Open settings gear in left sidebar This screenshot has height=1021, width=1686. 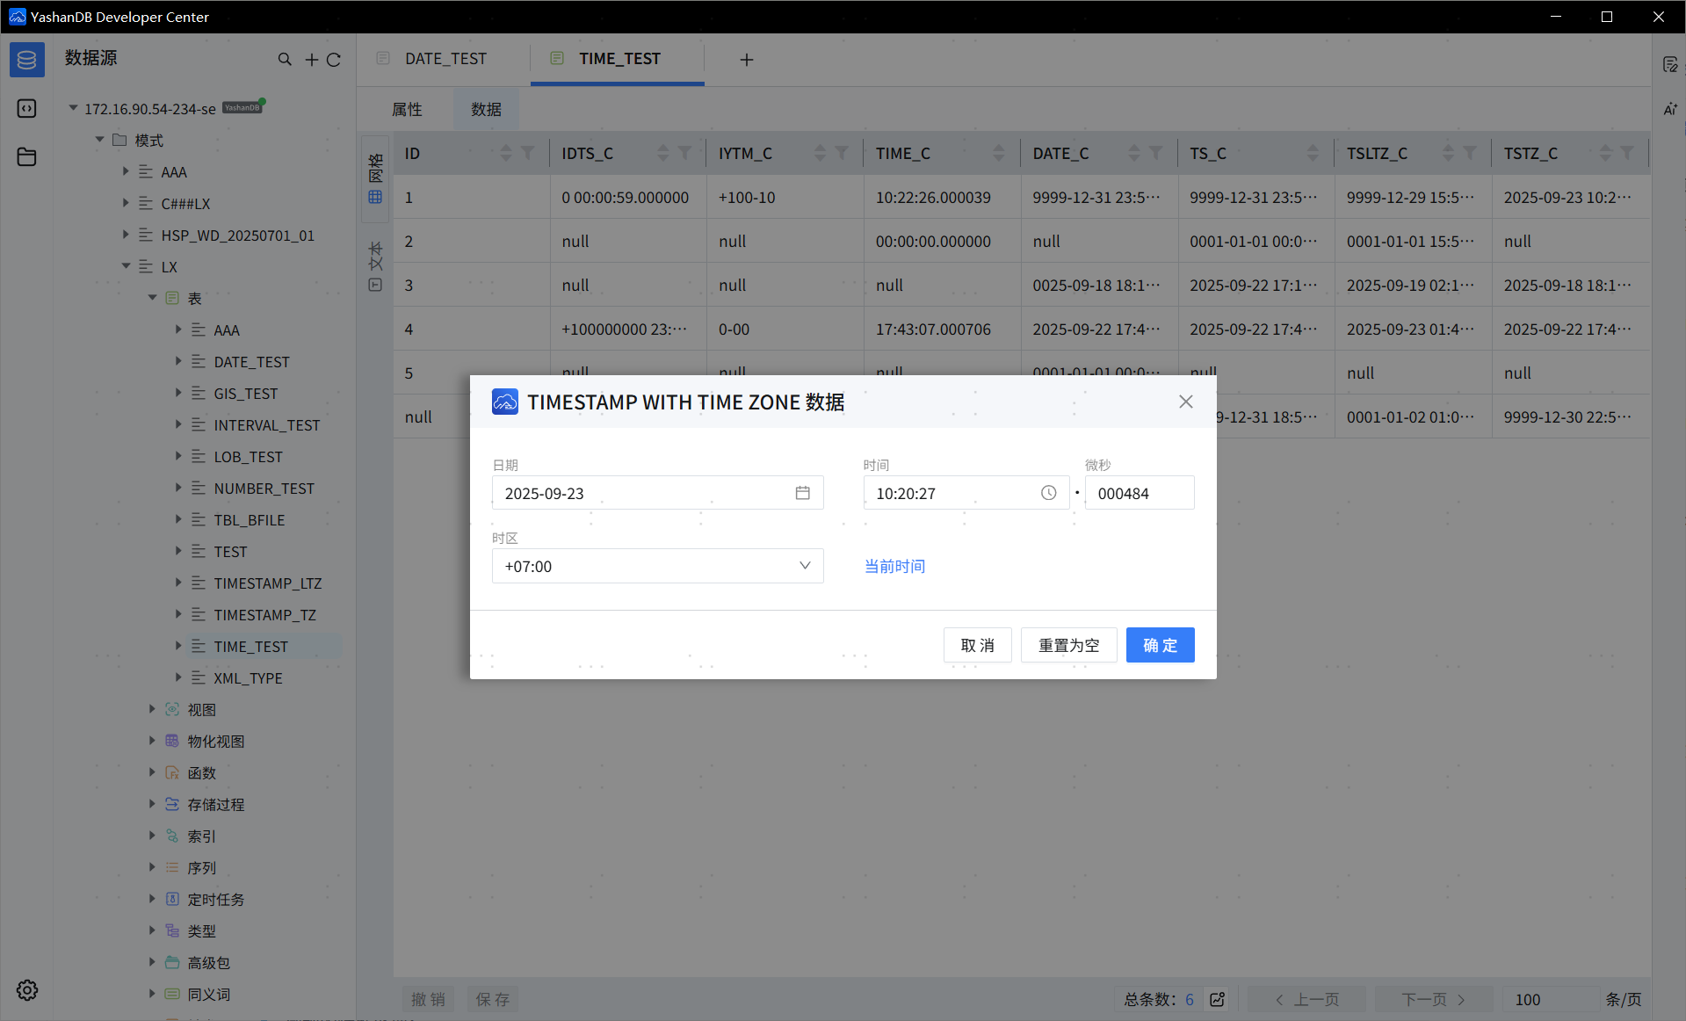click(x=27, y=990)
